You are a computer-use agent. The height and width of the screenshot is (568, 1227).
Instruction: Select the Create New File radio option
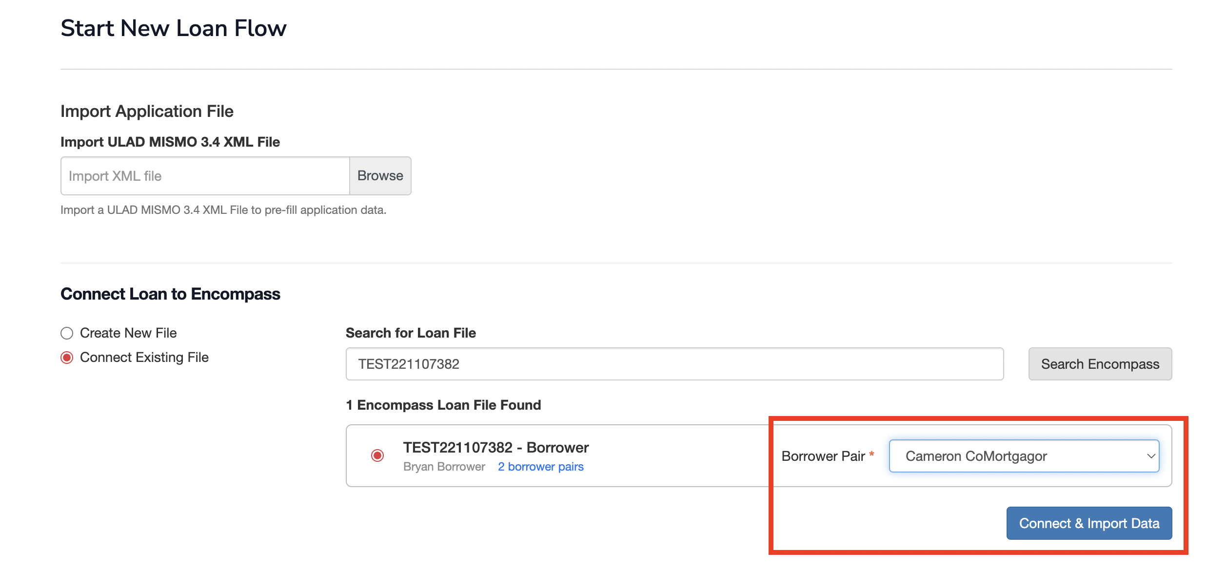tap(67, 333)
